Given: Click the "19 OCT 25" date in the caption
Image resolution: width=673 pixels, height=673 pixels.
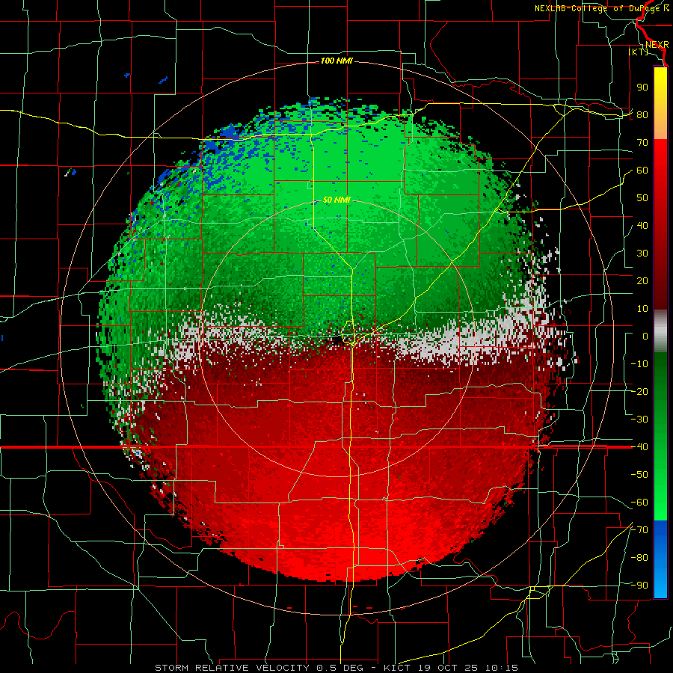Looking at the screenshot, I should (448, 668).
